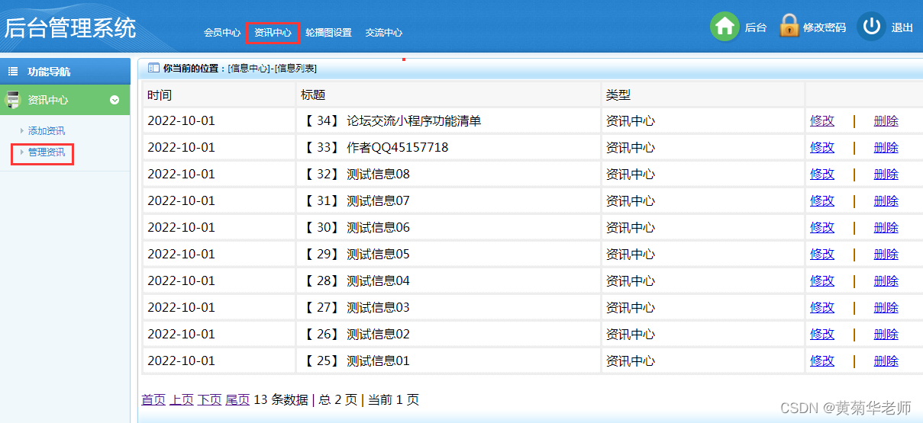Click 删除 for 测试信息01

[x=886, y=361]
